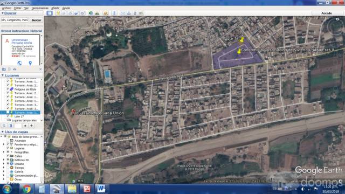Check the highlighted Terreno item checkbox
Viewport: 345px width, 194px height.
(x=8, y=113)
